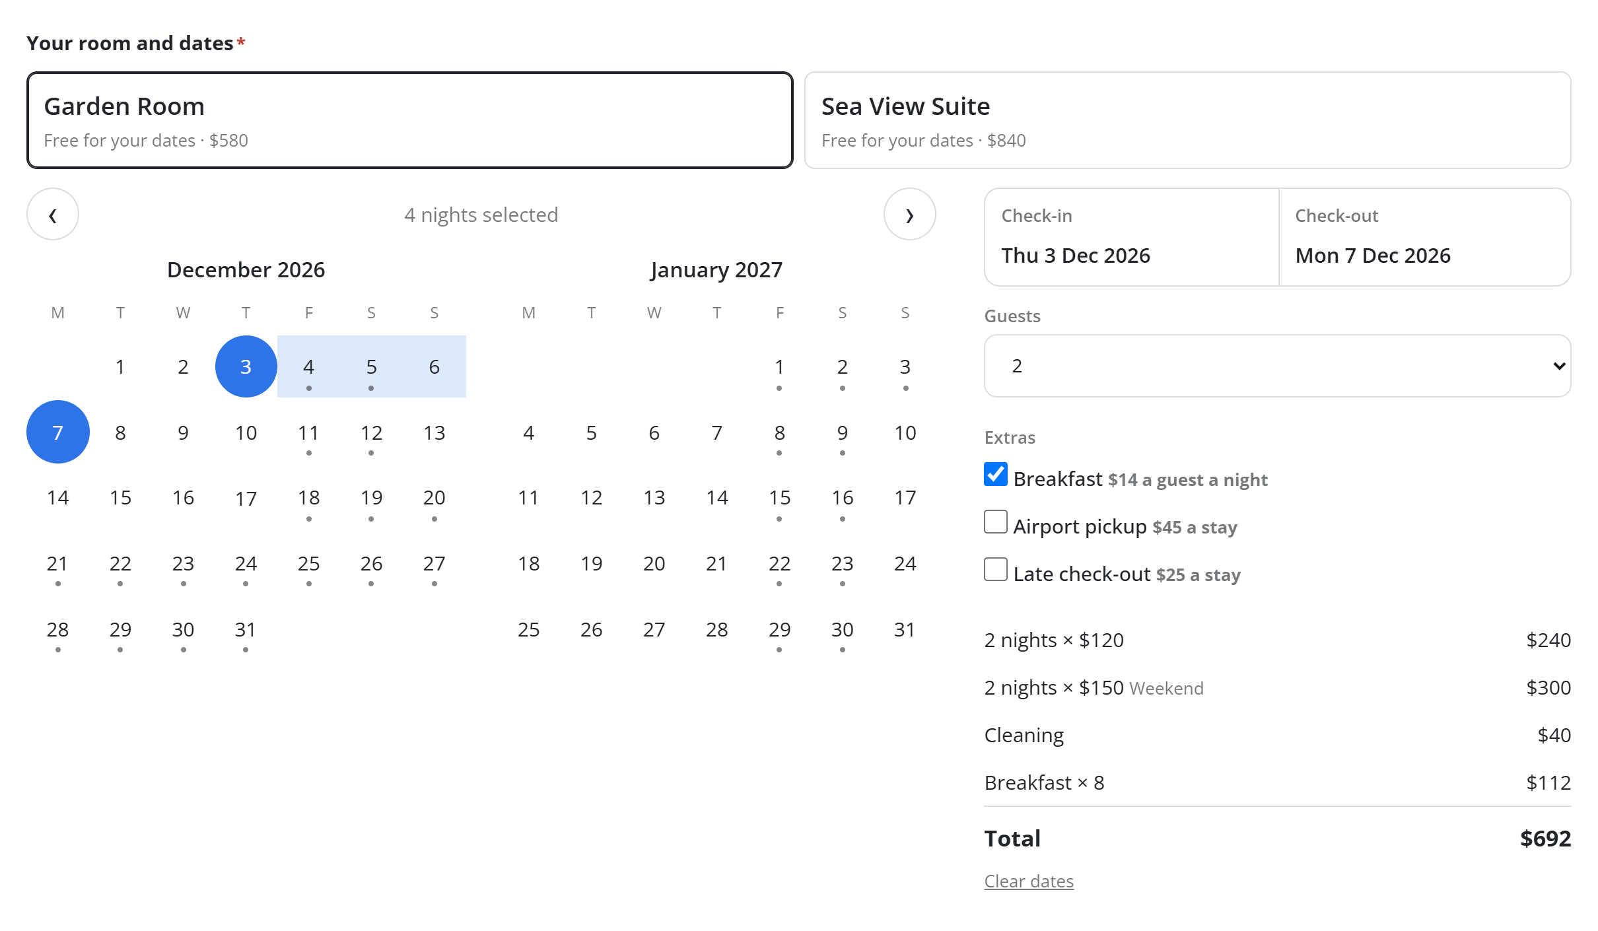Go to the previous month with the left arrow

pyautogui.click(x=53, y=215)
